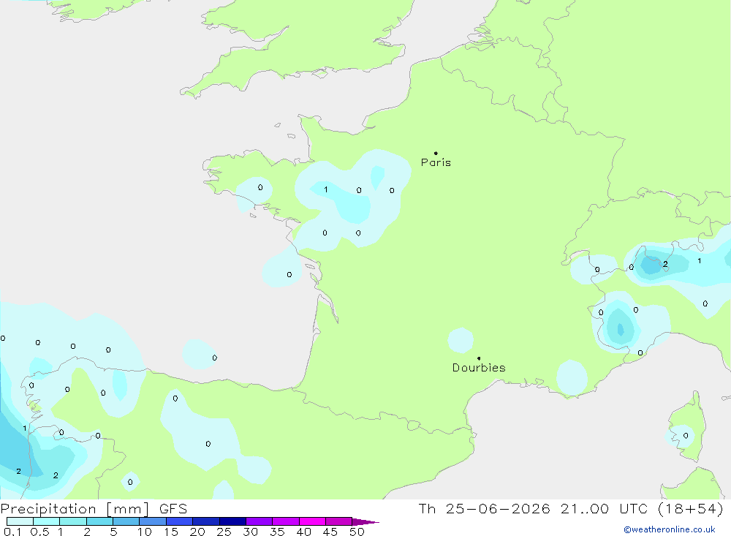Click the Paris city label
731x536 pixels.
[x=436, y=162]
